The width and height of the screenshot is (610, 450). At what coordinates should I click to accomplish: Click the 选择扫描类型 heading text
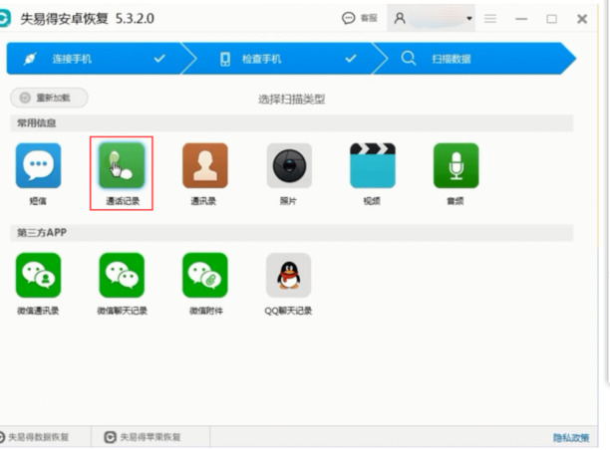[292, 100]
